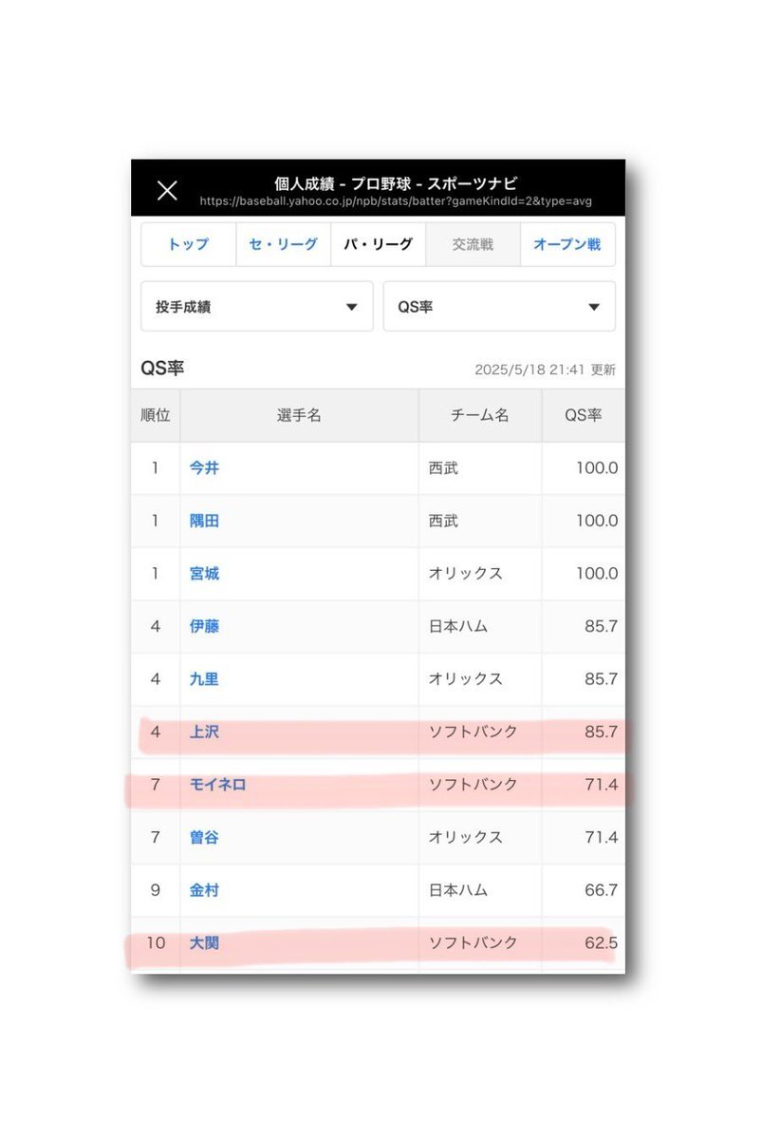Open the 投手成績 dropdown
The image size is (780, 1140).
pos(257,307)
